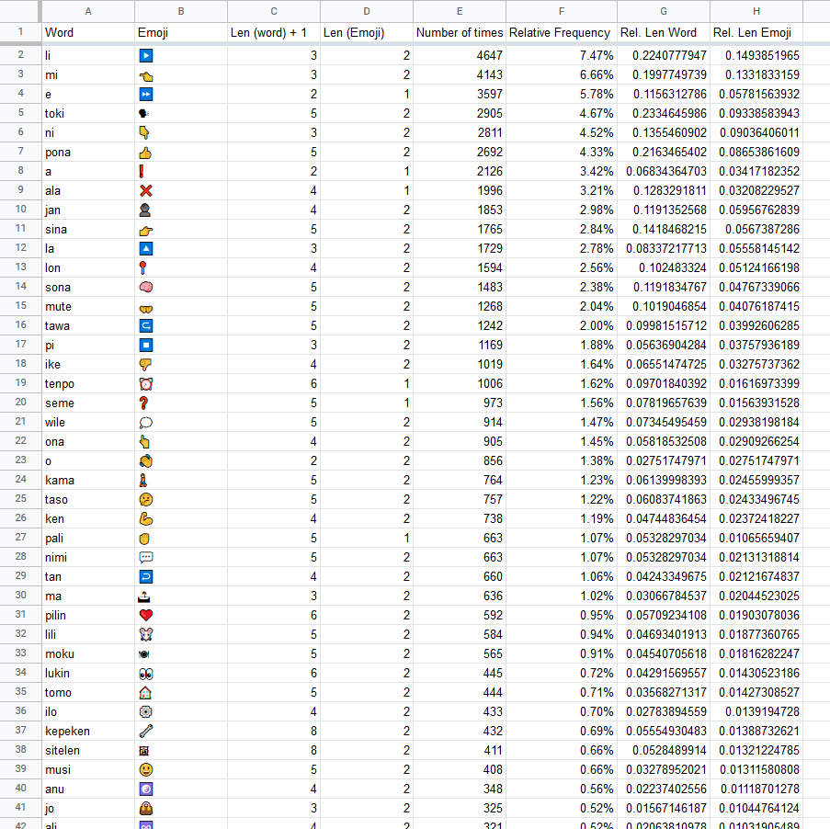The height and width of the screenshot is (829, 830).
Task: Click the cell showing 7.47%
Action: pyautogui.click(x=561, y=55)
